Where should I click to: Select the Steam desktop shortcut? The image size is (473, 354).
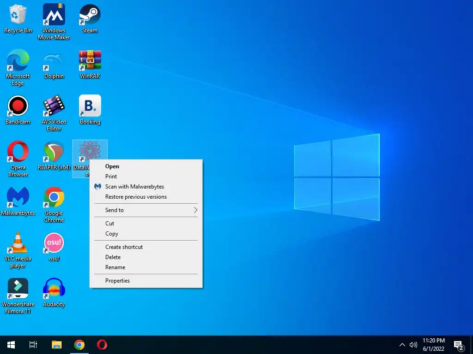coord(90,18)
